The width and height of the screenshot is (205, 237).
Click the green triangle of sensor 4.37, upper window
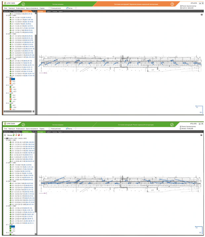coord(11,20)
